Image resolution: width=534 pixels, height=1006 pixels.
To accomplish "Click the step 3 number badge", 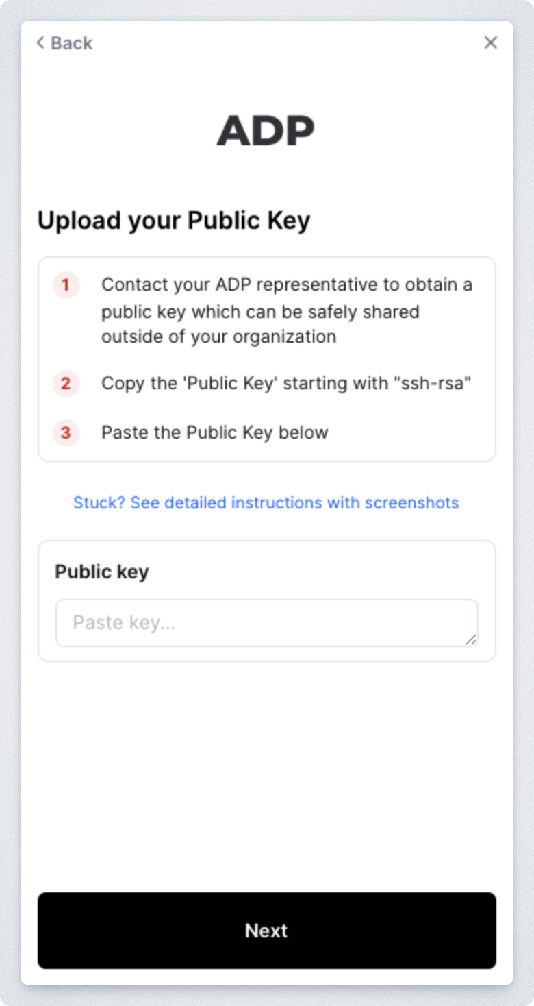I will [x=66, y=433].
